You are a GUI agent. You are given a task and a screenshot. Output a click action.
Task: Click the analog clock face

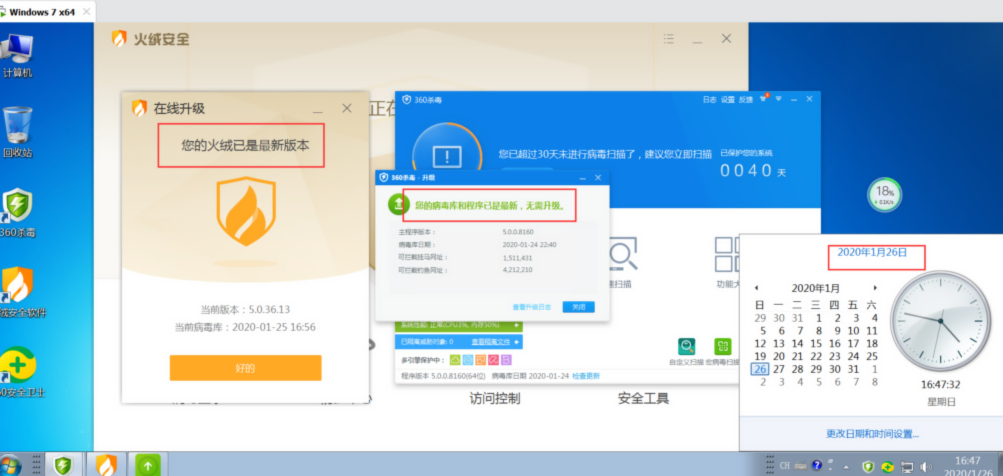click(x=941, y=321)
